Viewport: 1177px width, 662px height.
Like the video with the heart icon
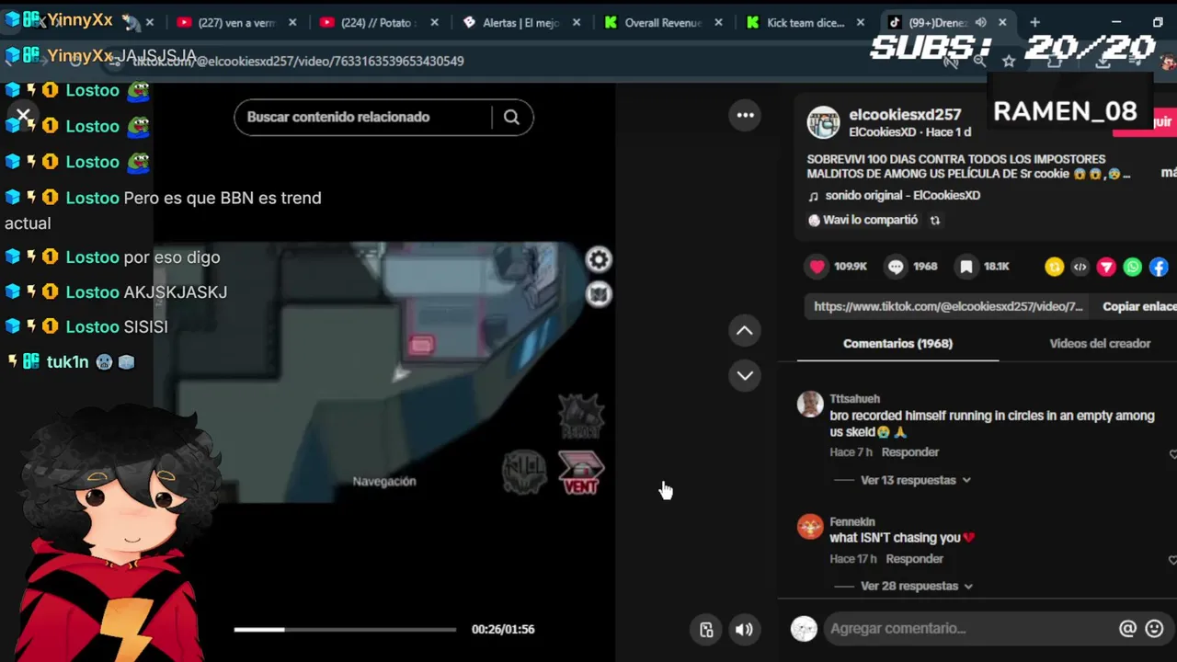(x=817, y=267)
